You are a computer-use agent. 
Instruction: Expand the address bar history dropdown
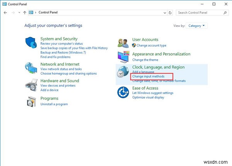pos(165,13)
